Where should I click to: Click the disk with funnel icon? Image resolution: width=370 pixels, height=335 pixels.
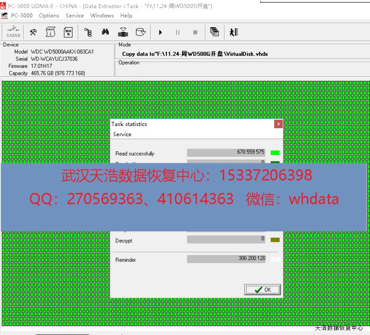[x=123, y=32]
